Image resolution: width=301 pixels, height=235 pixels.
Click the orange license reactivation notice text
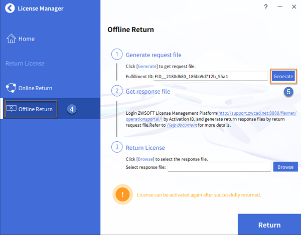pos(199,195)
